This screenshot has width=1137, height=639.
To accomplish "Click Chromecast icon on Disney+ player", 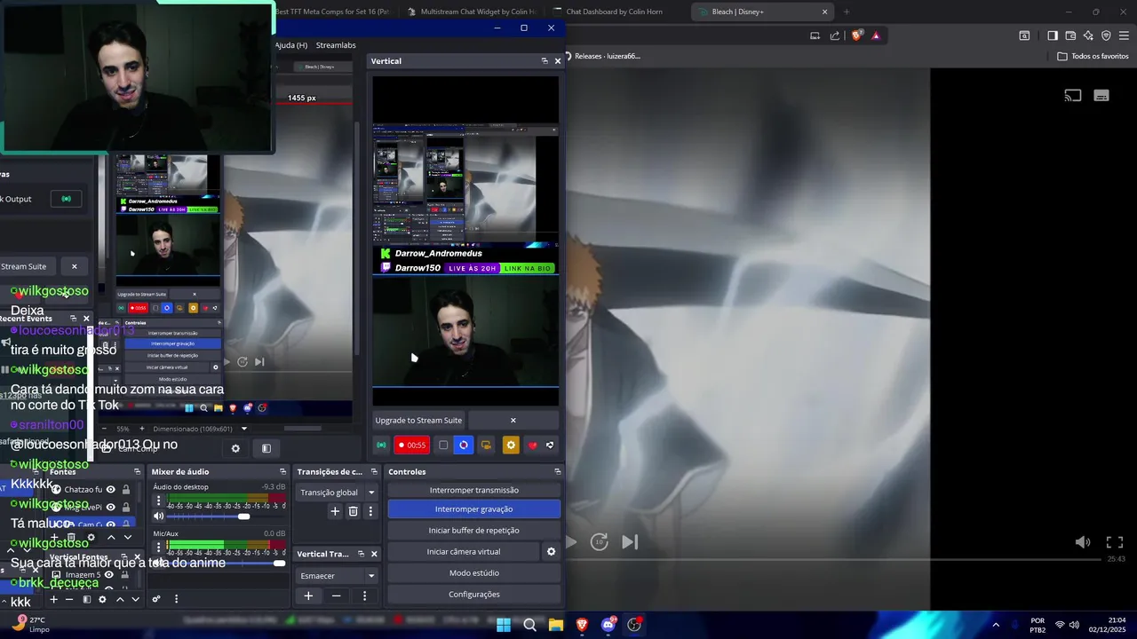I will (1073, 96).
